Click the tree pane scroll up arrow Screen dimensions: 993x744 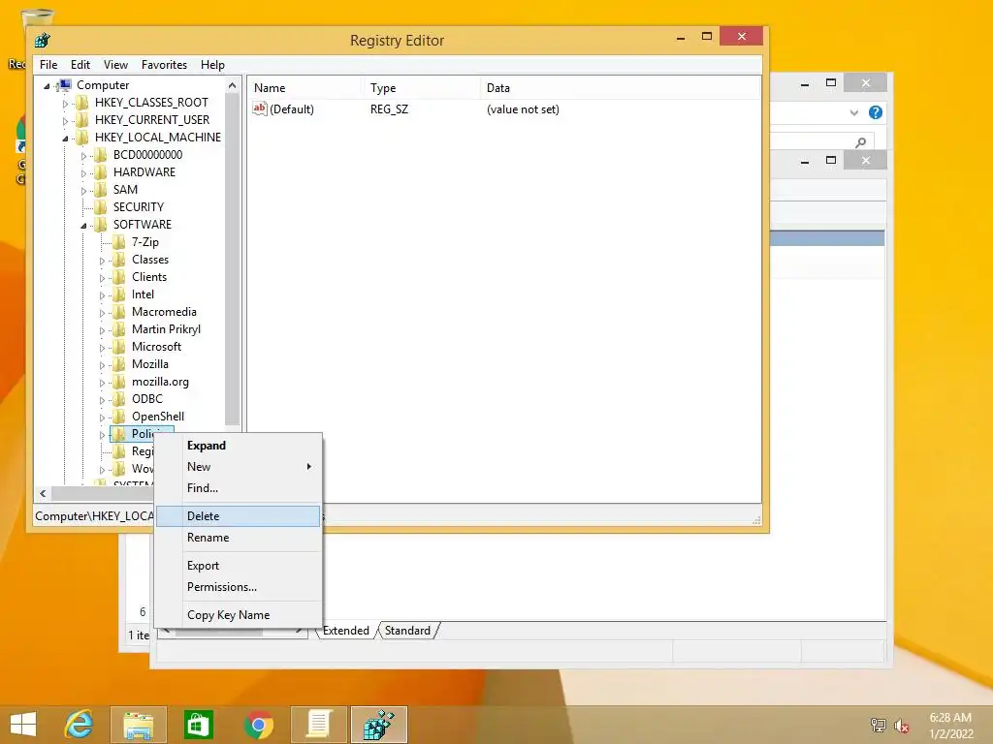tap(233, 85)
